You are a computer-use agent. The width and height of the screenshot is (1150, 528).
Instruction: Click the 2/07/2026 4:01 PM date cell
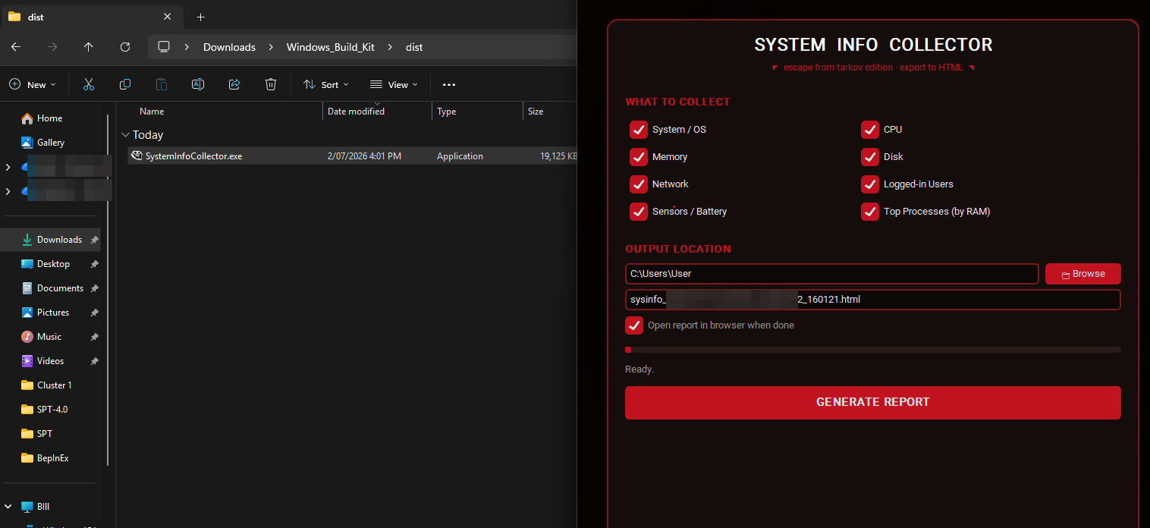tap(364, 156)
